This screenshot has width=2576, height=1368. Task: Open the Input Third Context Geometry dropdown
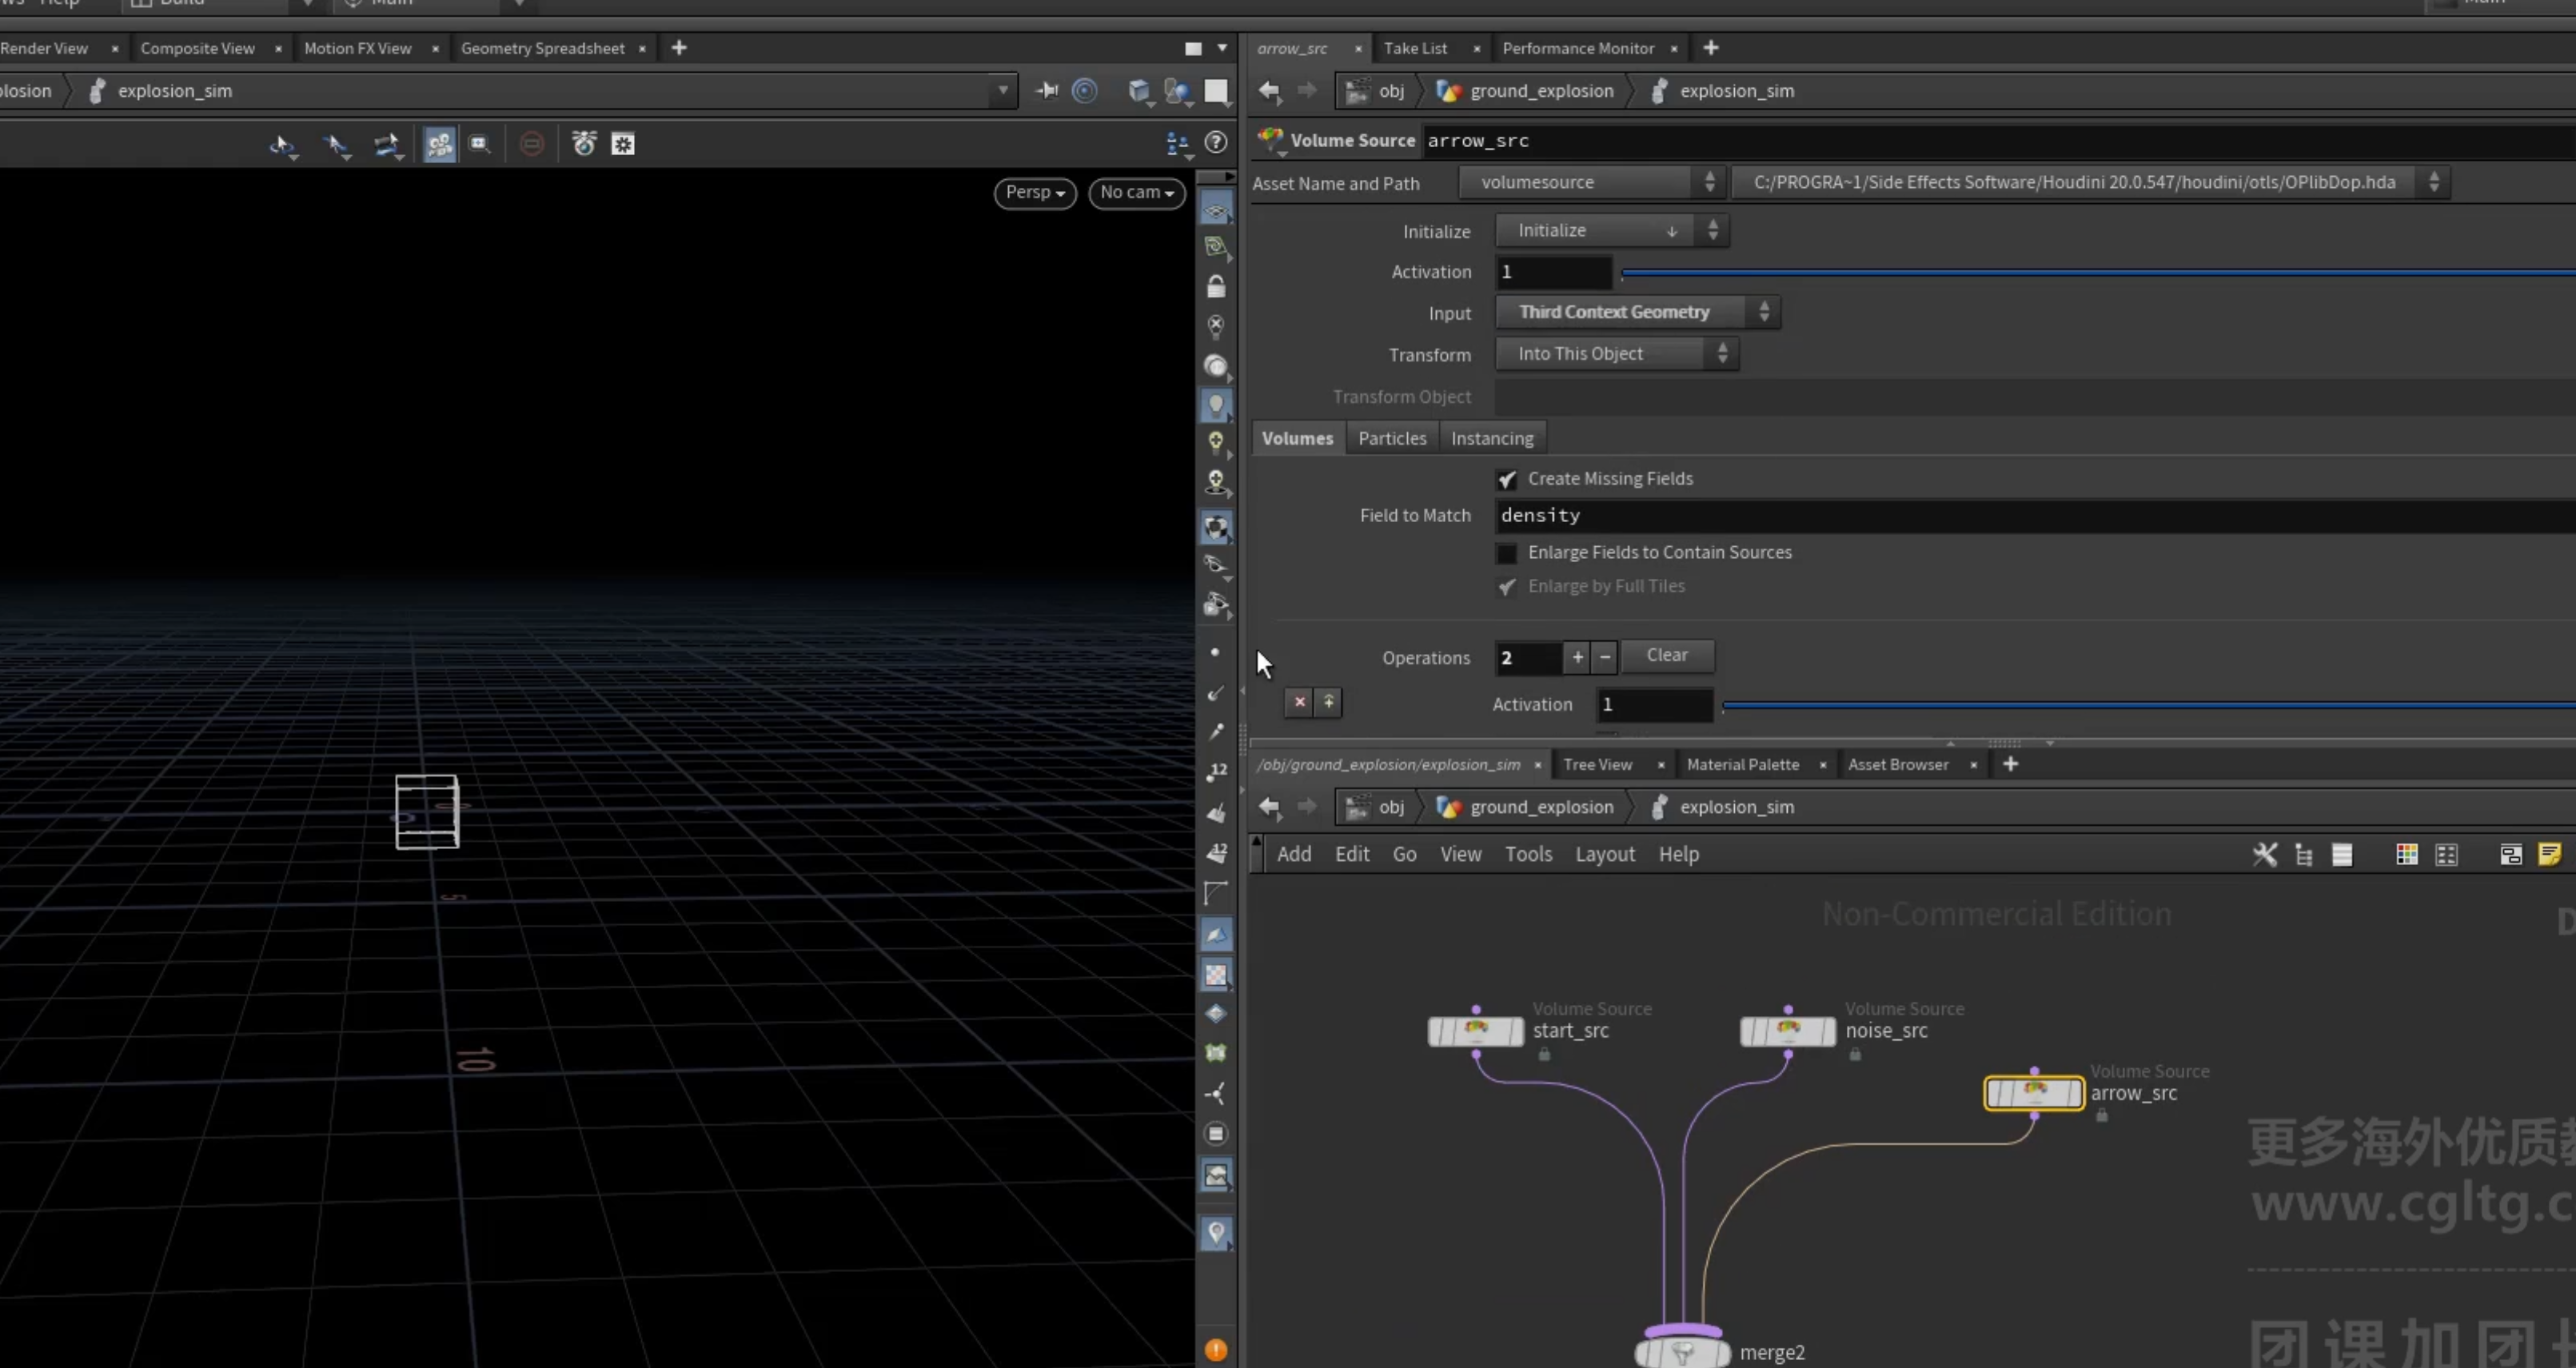click(x=1638, y=312)
